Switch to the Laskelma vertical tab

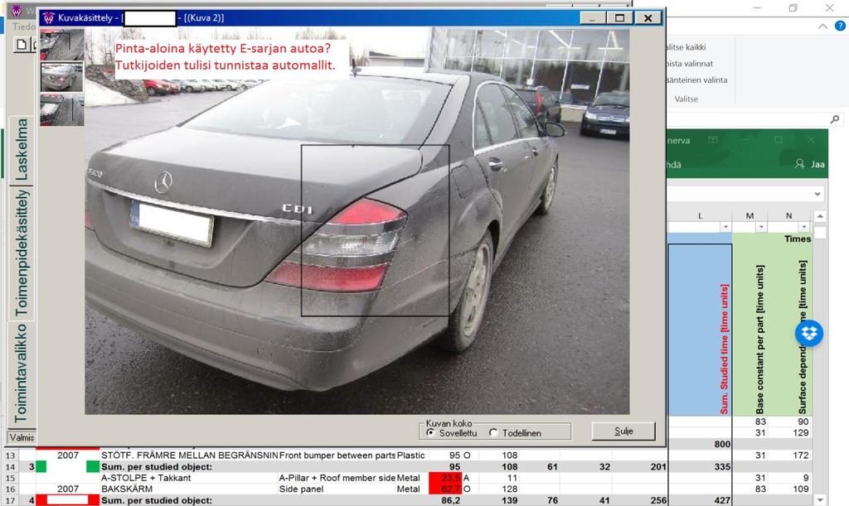(22, 149)
